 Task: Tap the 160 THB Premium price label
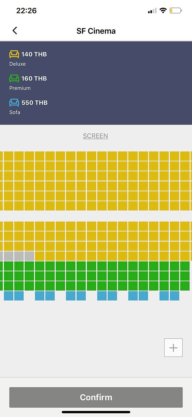pyautogui.click(x=34, y=78)
